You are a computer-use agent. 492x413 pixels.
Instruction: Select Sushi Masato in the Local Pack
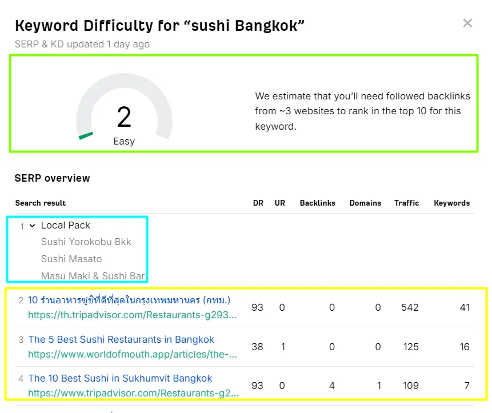(71, 259)
